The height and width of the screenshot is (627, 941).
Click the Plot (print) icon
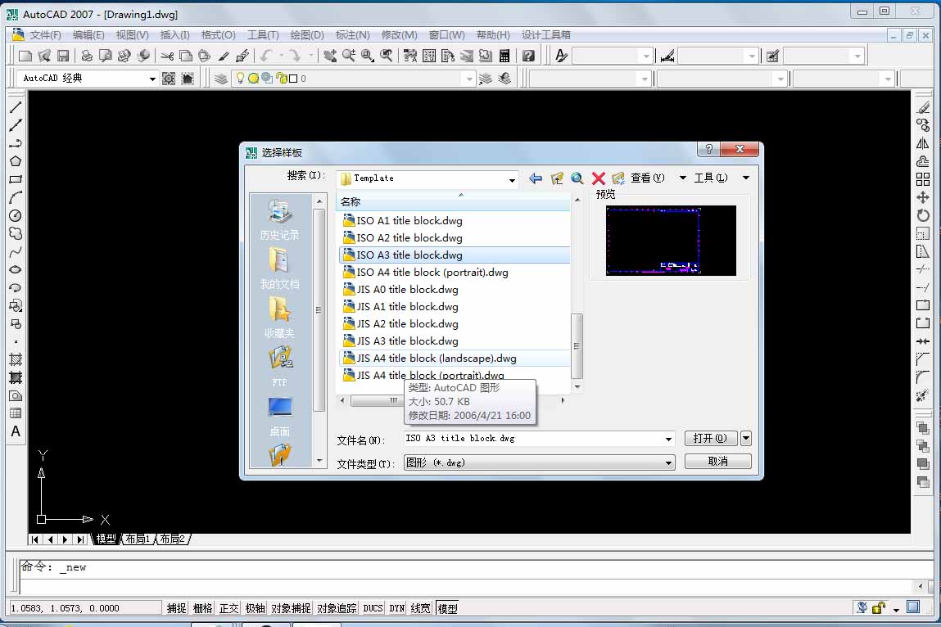(87, 56)
